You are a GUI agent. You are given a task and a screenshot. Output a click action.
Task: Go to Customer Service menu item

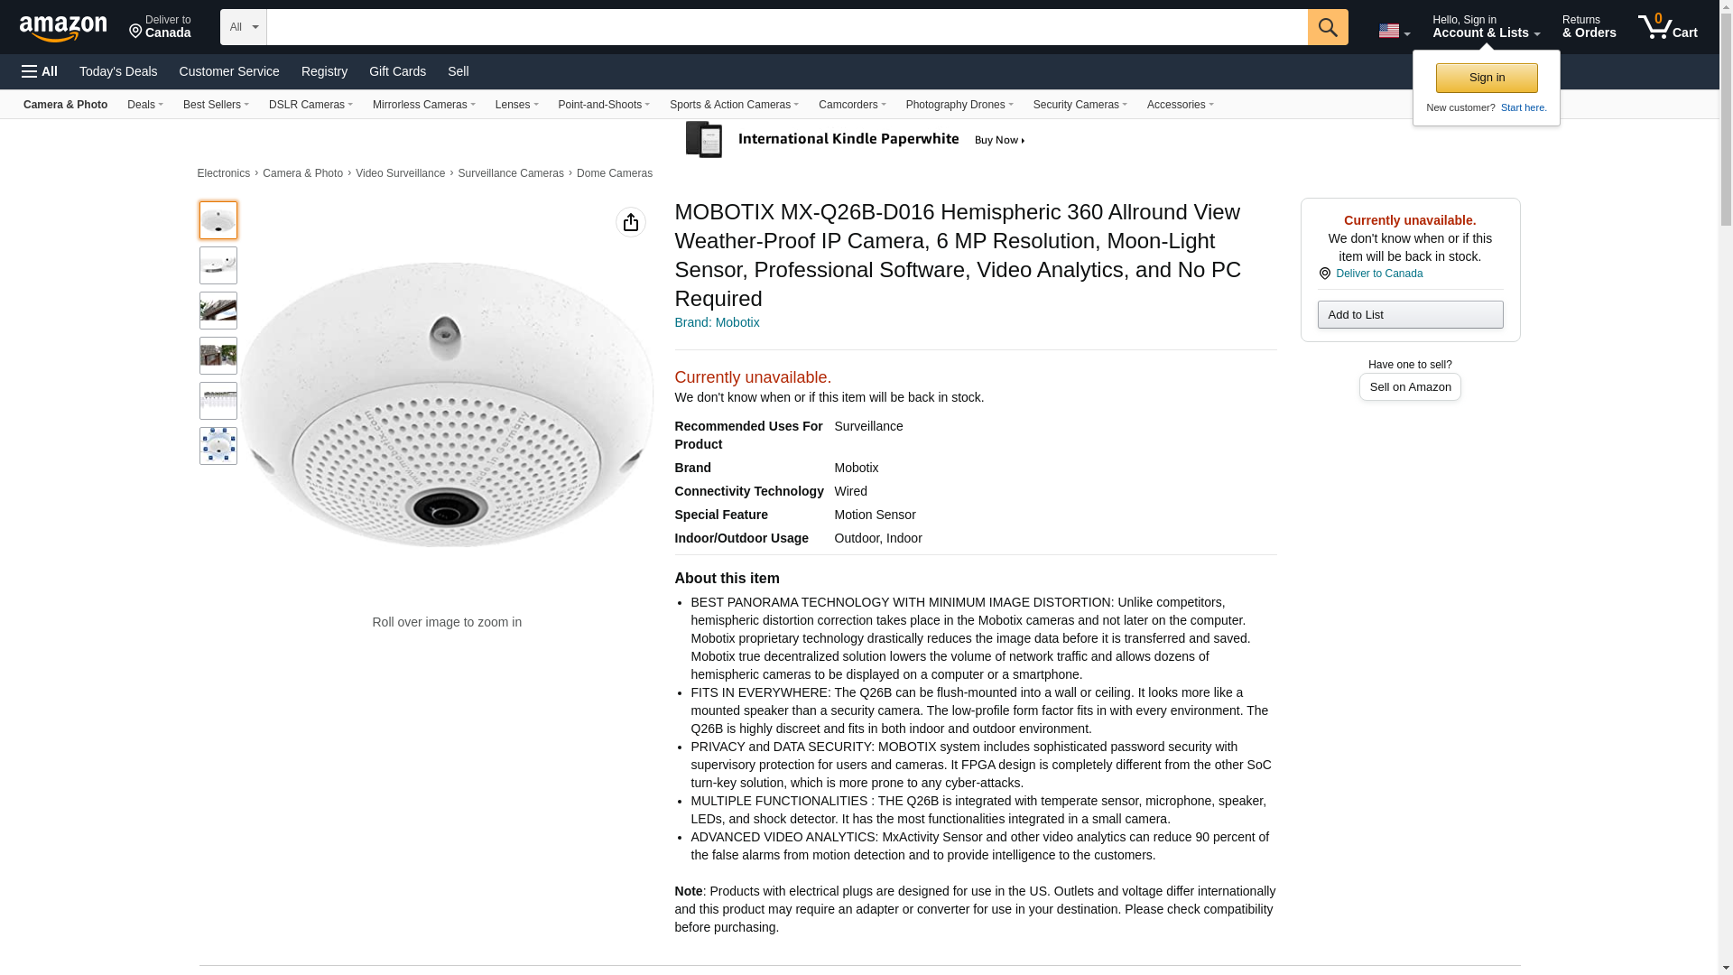click(x=229, y=71)
